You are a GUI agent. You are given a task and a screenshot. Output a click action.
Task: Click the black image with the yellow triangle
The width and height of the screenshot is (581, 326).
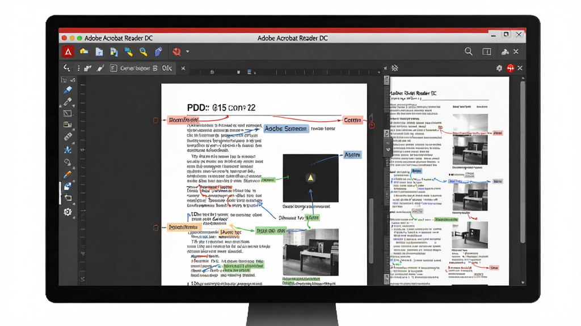point(310,178)
